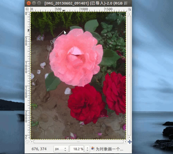Click the status message text about drawing
Screen dimensions: 173x154
[x=109, y=149]
